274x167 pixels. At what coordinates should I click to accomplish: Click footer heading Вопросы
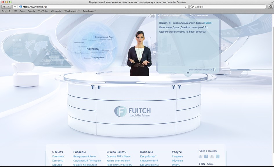pos(146,152)
